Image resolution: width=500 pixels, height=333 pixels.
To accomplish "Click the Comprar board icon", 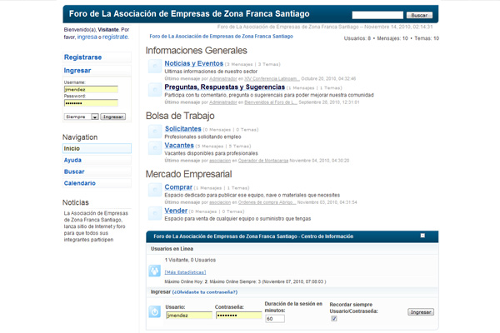I will point(154,191).
